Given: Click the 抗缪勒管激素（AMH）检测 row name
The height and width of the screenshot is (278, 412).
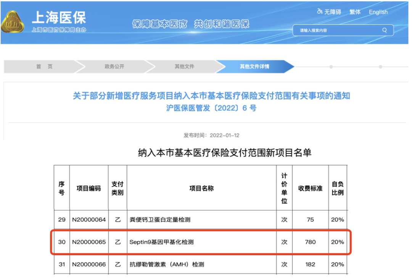Looking at the screenshot, I should 167,264.
